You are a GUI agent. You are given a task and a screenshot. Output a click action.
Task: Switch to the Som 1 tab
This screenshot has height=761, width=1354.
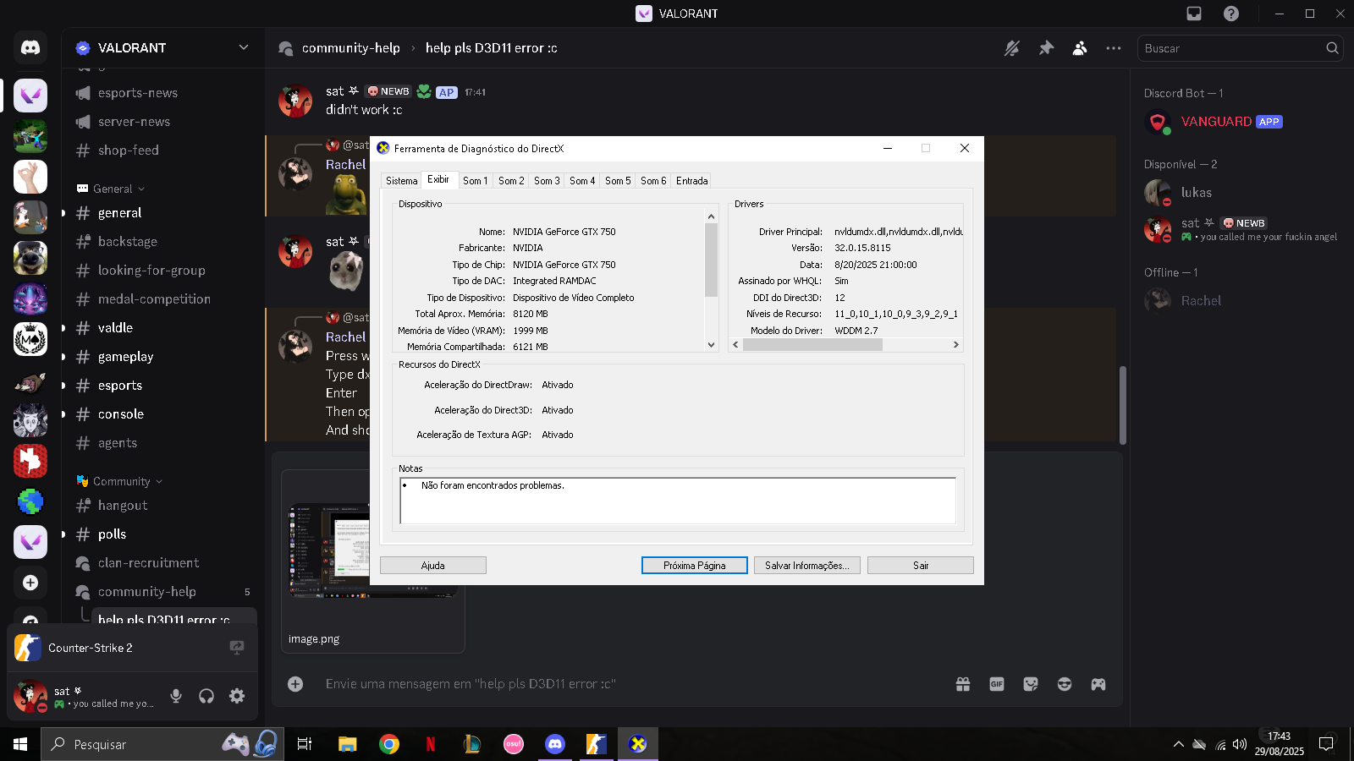tap(476, 181)
